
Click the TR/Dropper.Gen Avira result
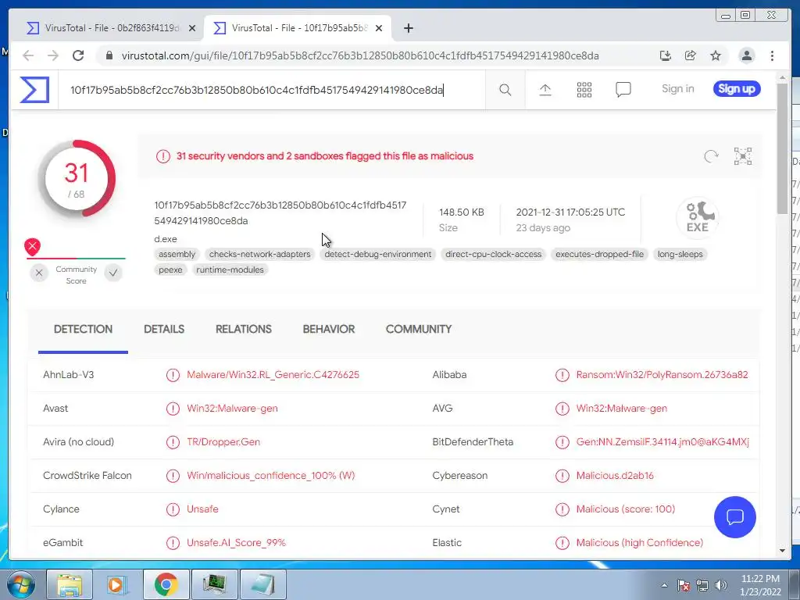(x=223, y=442)
